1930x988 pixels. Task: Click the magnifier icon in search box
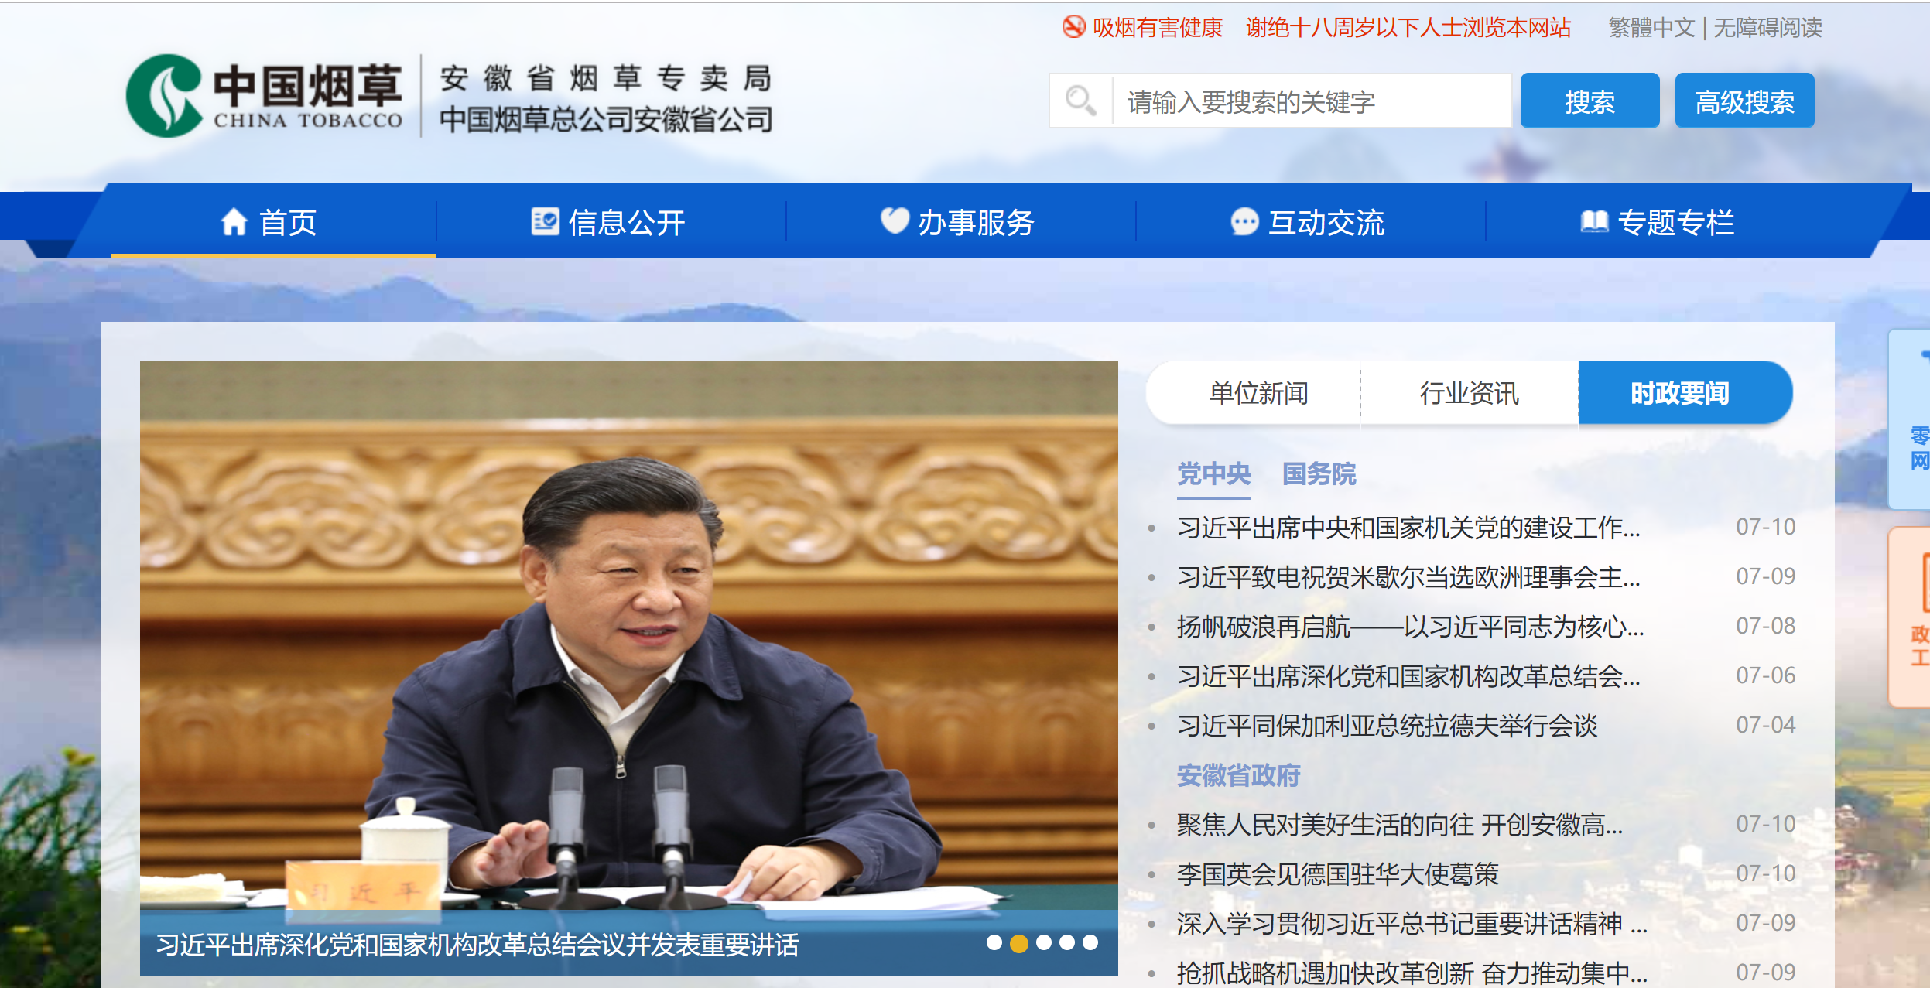click(x=1080, y=101)
